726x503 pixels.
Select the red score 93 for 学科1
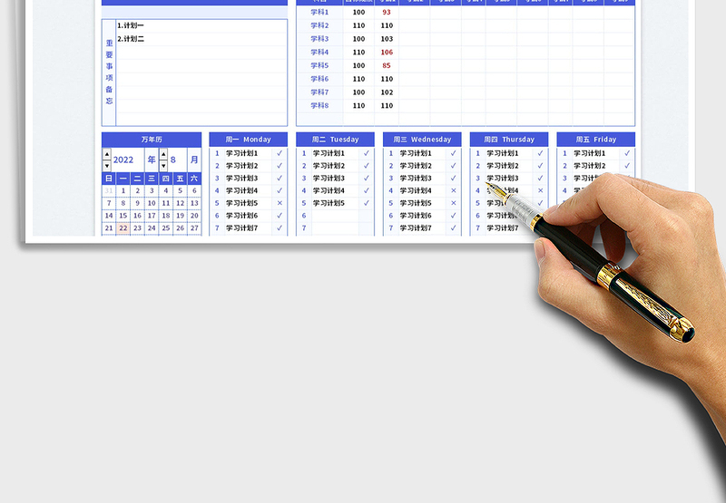click(387, 12)
